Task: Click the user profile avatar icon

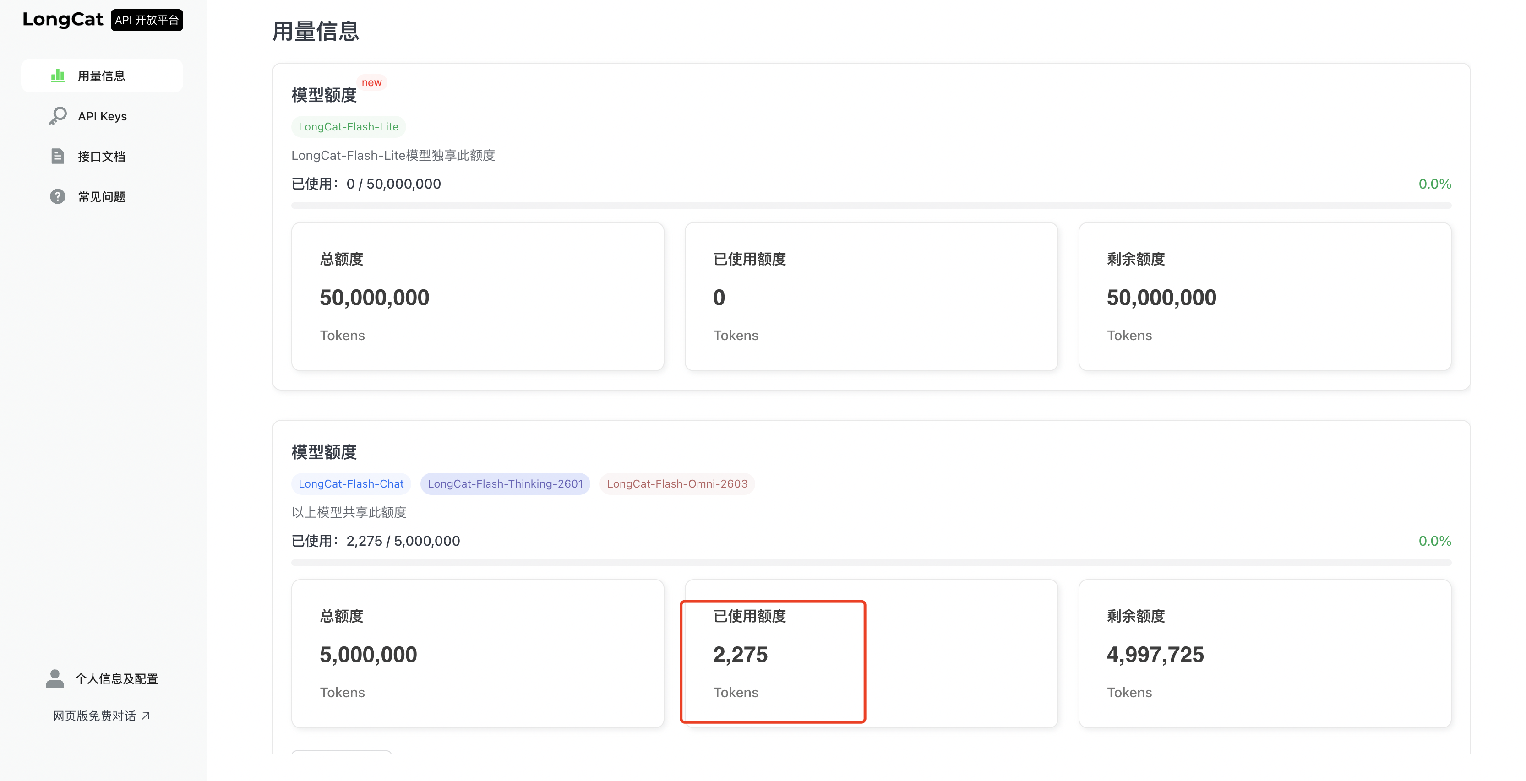Action: click(x=55, y=678)
